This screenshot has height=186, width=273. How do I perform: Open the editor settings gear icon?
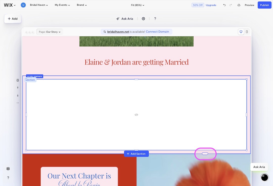click(x=143, y=18)
